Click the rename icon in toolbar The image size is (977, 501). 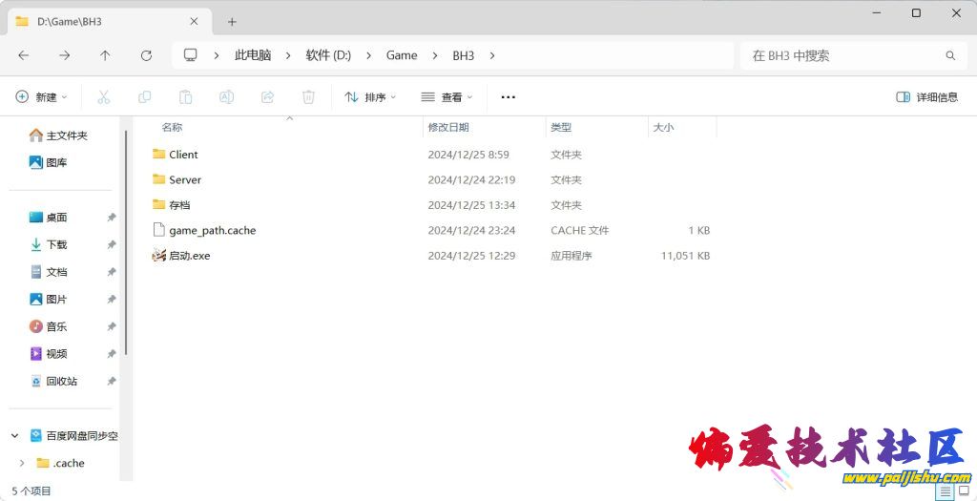(x=227, y=96)
